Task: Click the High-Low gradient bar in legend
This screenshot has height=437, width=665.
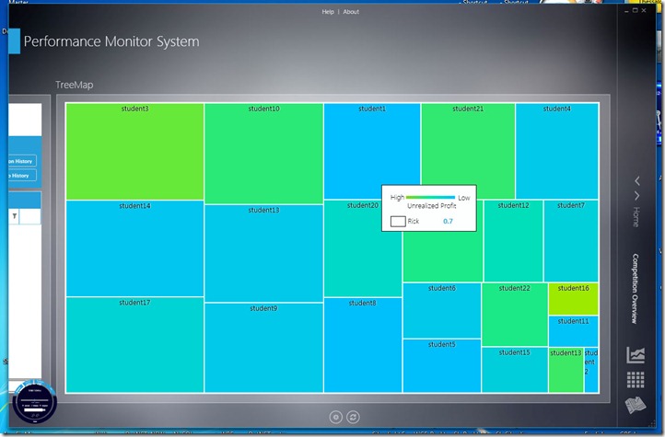Action: [x=430, y=197]
